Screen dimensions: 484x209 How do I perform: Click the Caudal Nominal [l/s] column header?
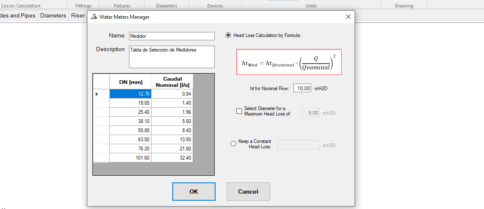[x=172, y=82]
